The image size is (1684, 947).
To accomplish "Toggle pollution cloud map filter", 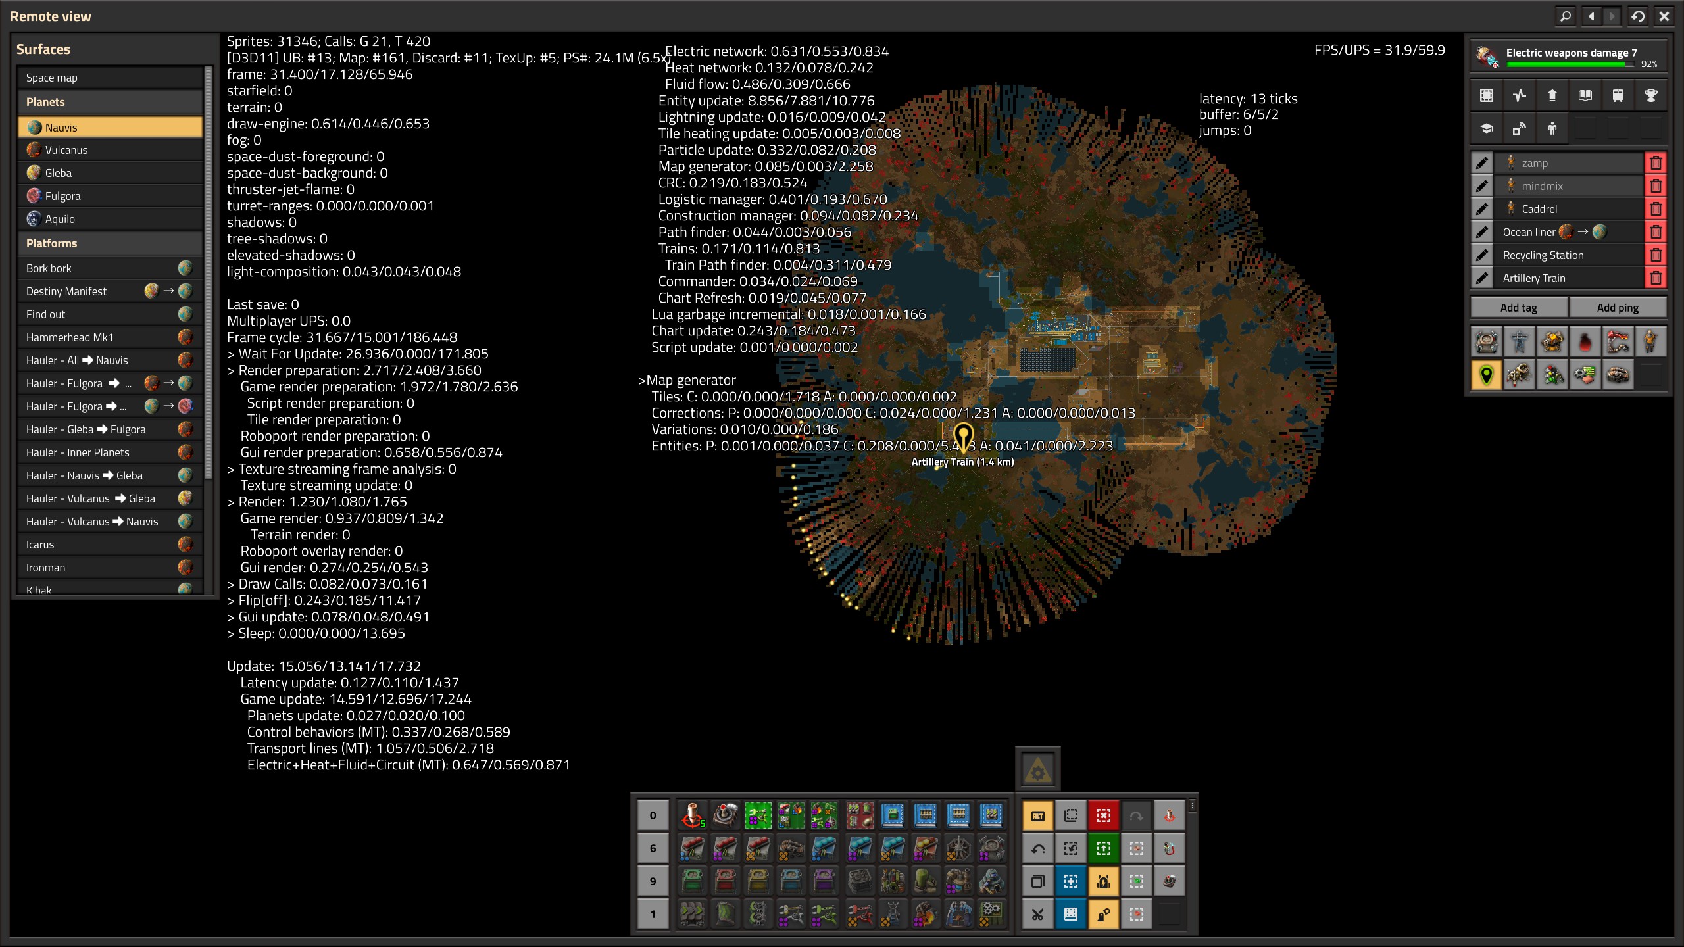I will [1585, 341].
